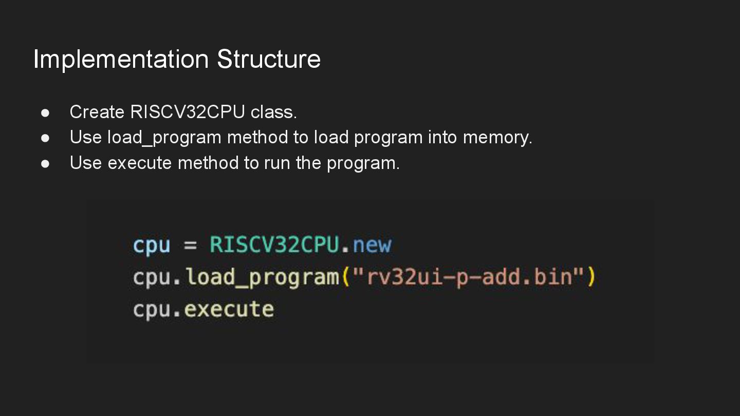Select the green RISCV32CPU class name in code
This screenshot has height=416, width=740.
click(274, 244)
